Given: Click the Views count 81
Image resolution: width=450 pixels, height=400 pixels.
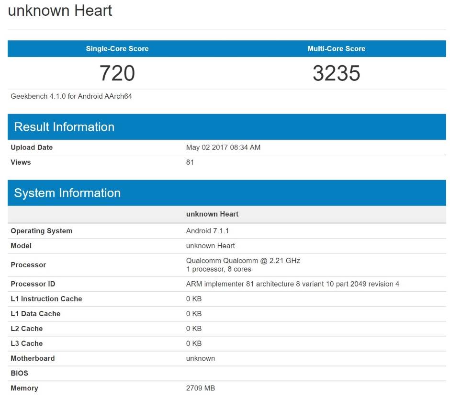Looking at the screenshot, I should 190,162.
